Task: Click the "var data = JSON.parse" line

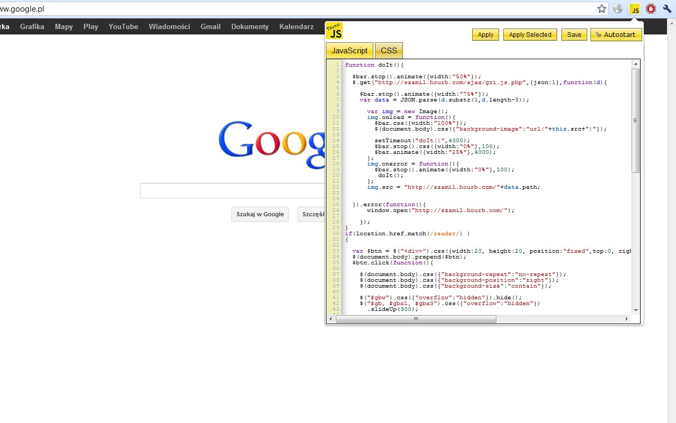Action: [444, 99]
